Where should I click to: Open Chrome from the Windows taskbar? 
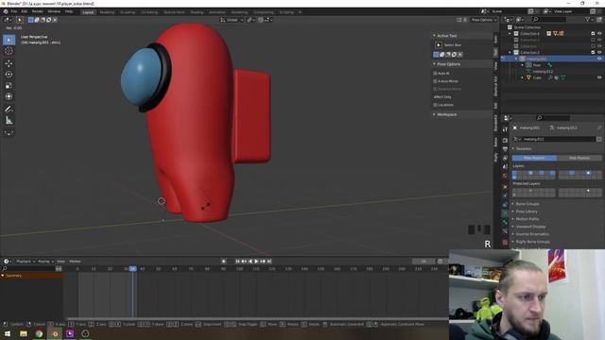point(39,333)
